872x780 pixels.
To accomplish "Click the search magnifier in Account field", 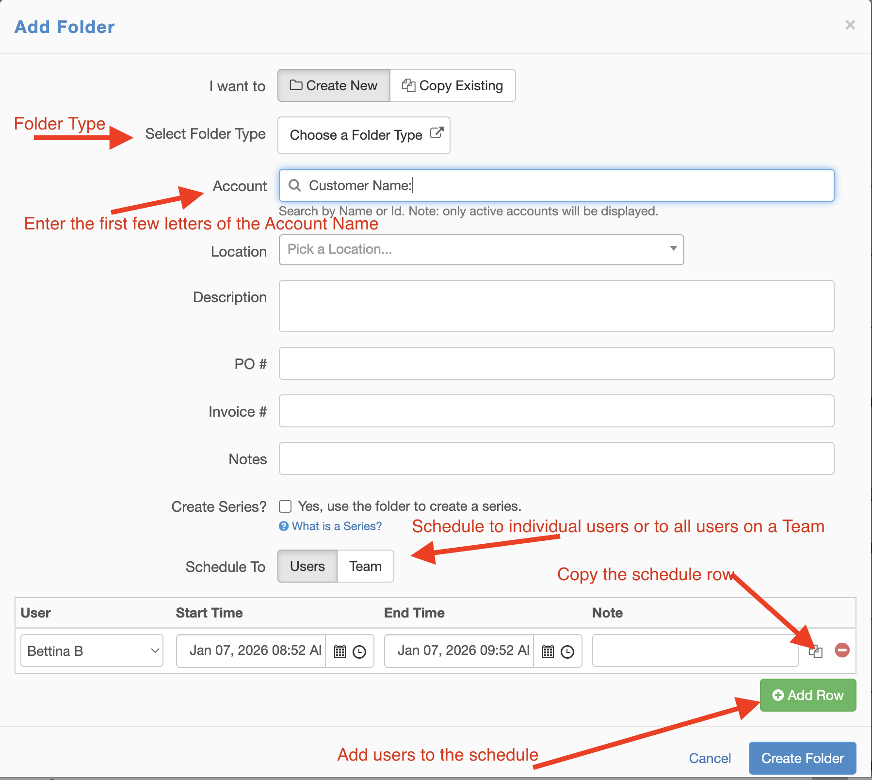I will (x=294, y=185).
